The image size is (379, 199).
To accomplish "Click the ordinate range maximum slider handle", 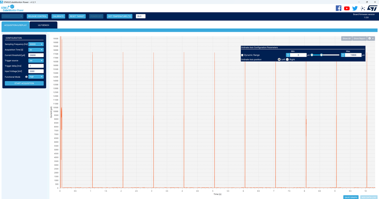I will (x=321, y=55).
